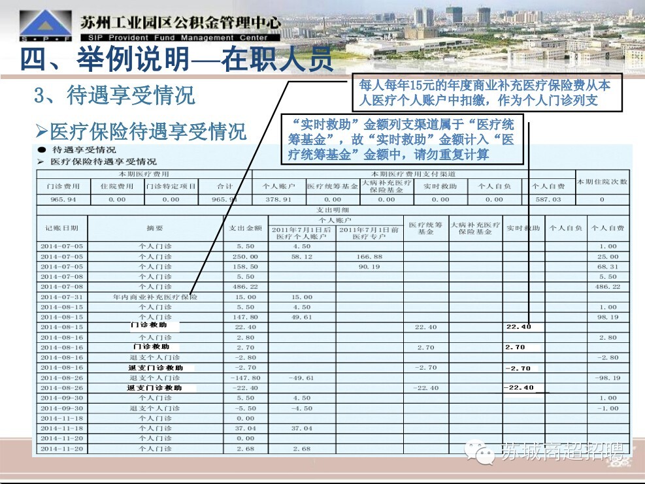Image resolution: width=645 pixels, height=484 pixels.
Task: Click the -98.19 个人自费 cell
Action: tap(608, 378)
